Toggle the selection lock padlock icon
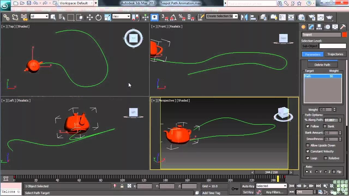The width and height of the screenshot is (349, 196). 122,186
